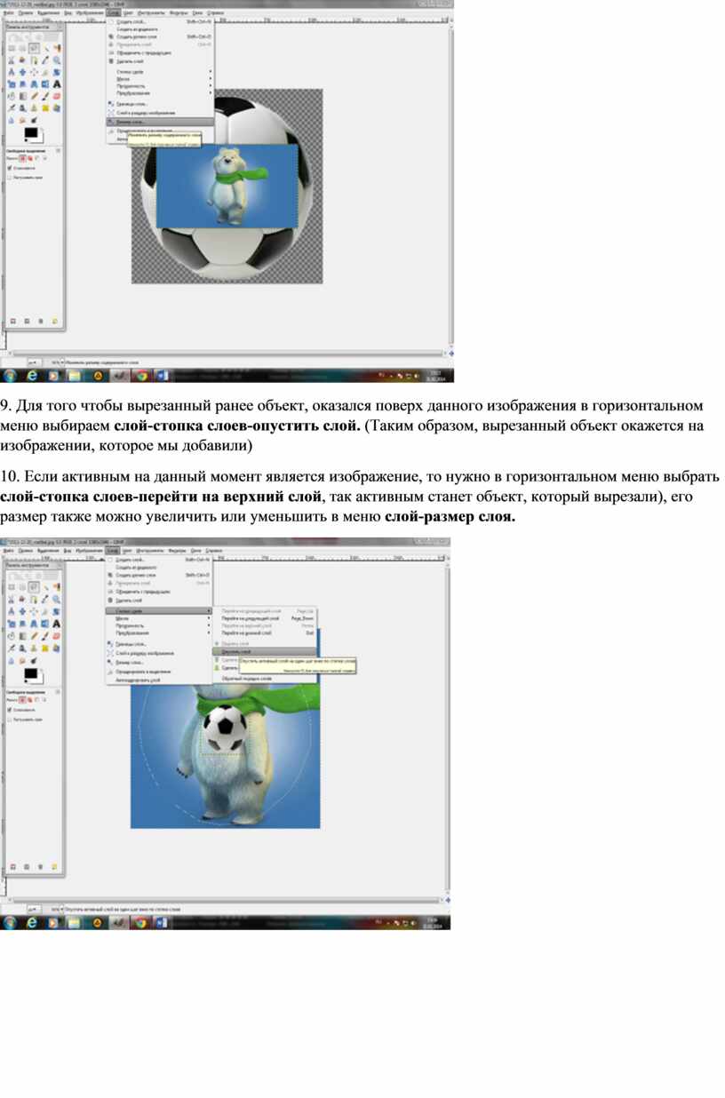This screenshot has height=1098, width=725.
Task: Select Free Select lasso tool in upper toolbox
Action: [x=34, y=48]
